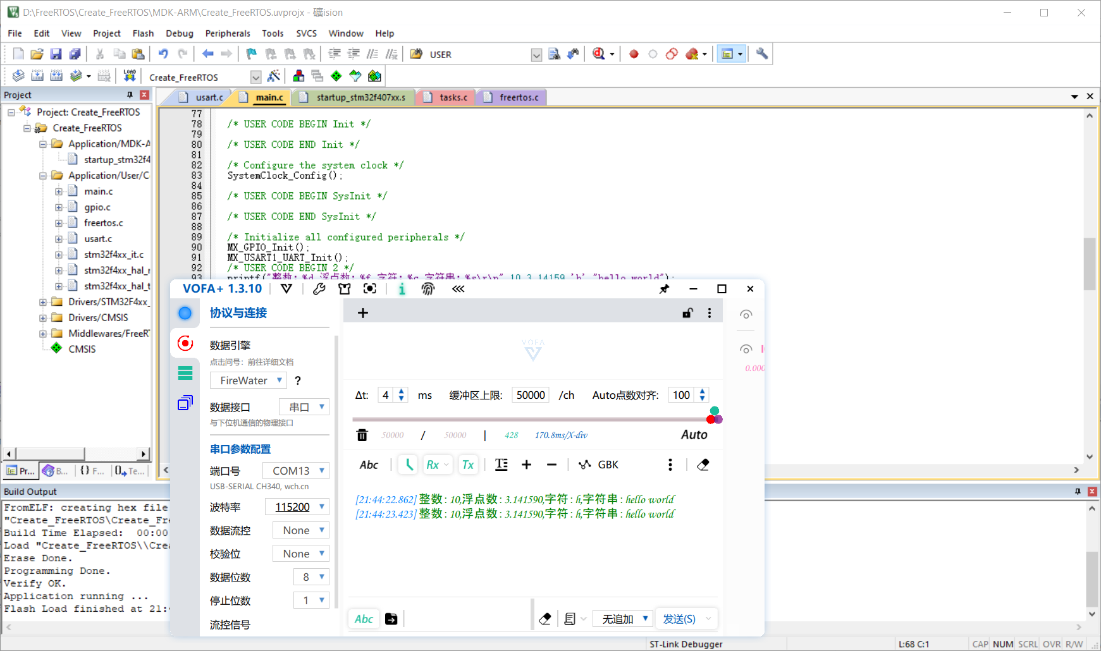This screenshot has height=651, width=1101.
Task: Toggle the lock icon above the plot area
Action: (687, 313)
